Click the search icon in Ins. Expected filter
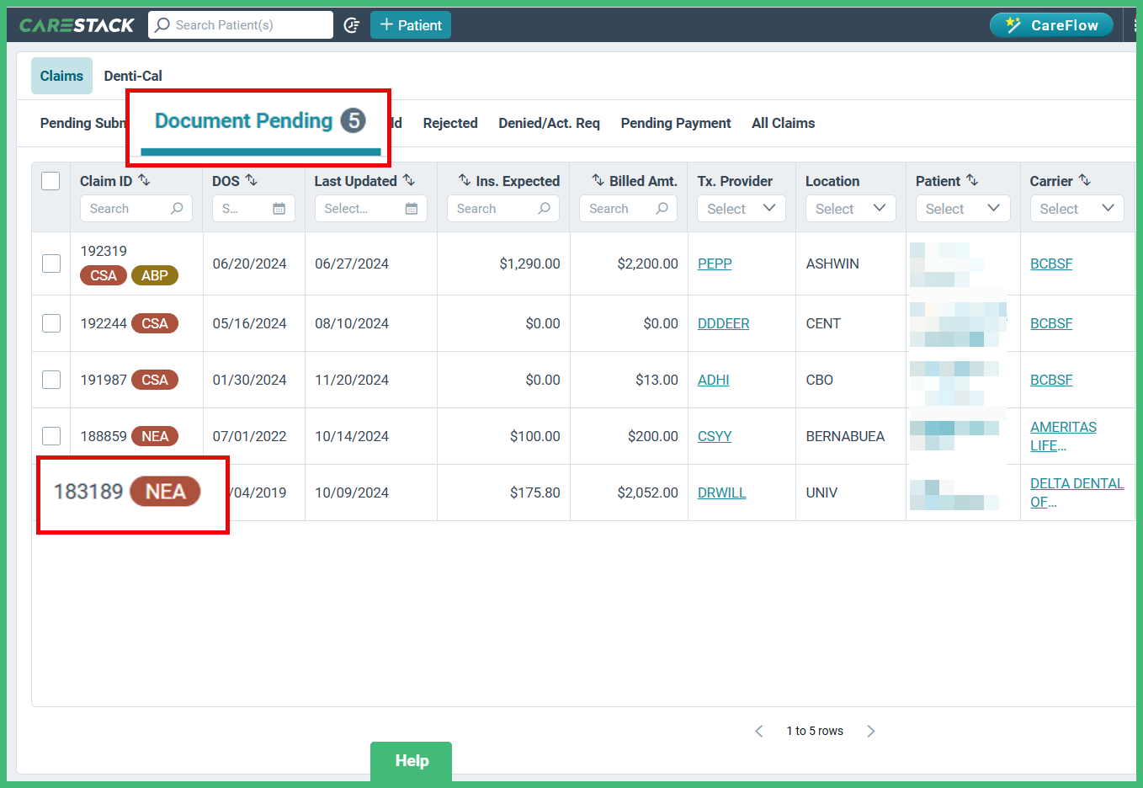Screen dimensions: 1143x788 point(546,208)
